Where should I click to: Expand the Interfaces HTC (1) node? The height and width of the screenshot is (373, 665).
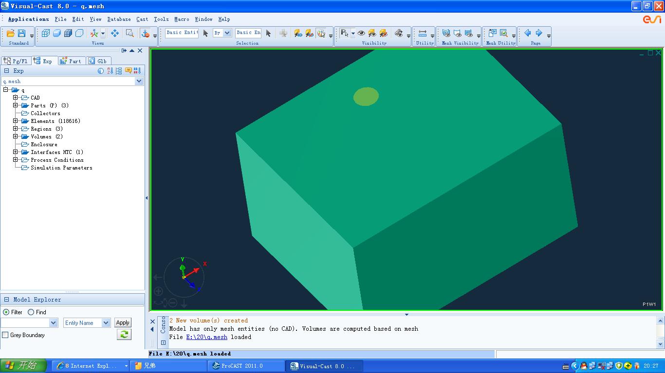[16, 152]
